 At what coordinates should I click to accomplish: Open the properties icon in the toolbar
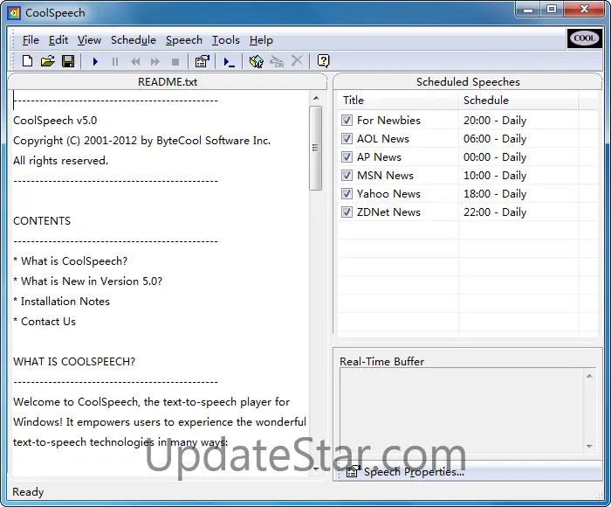pos(202,61)
